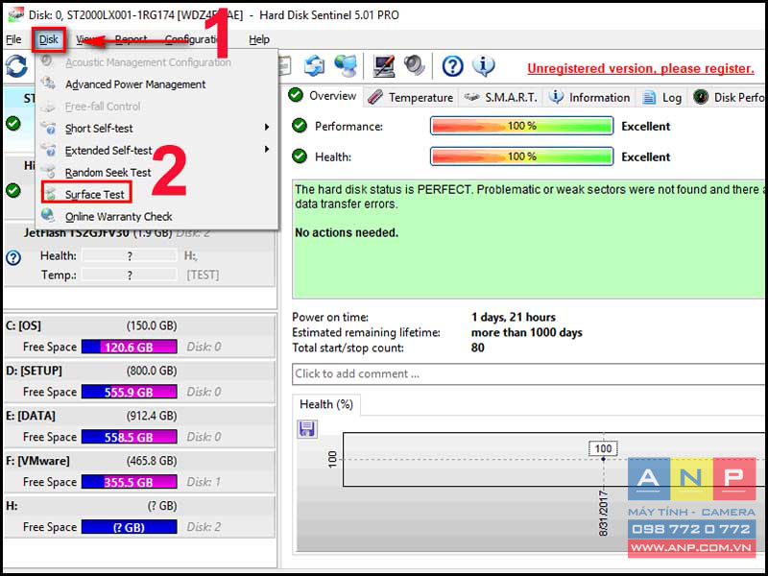Screen dimensions: 768x576
Task: Click the '(150.0 GB)' size value
Action: tap(152, 325)
